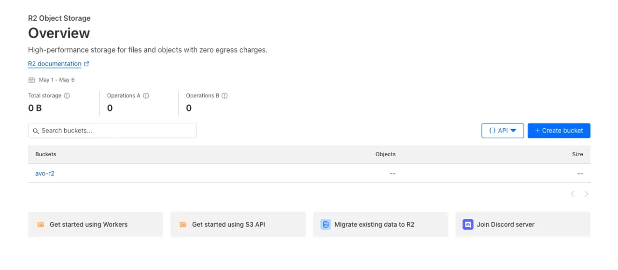Open the avo-r2 bucket
Image resolution: width=618 pixels, height=270 pixels.
point(45,173)
